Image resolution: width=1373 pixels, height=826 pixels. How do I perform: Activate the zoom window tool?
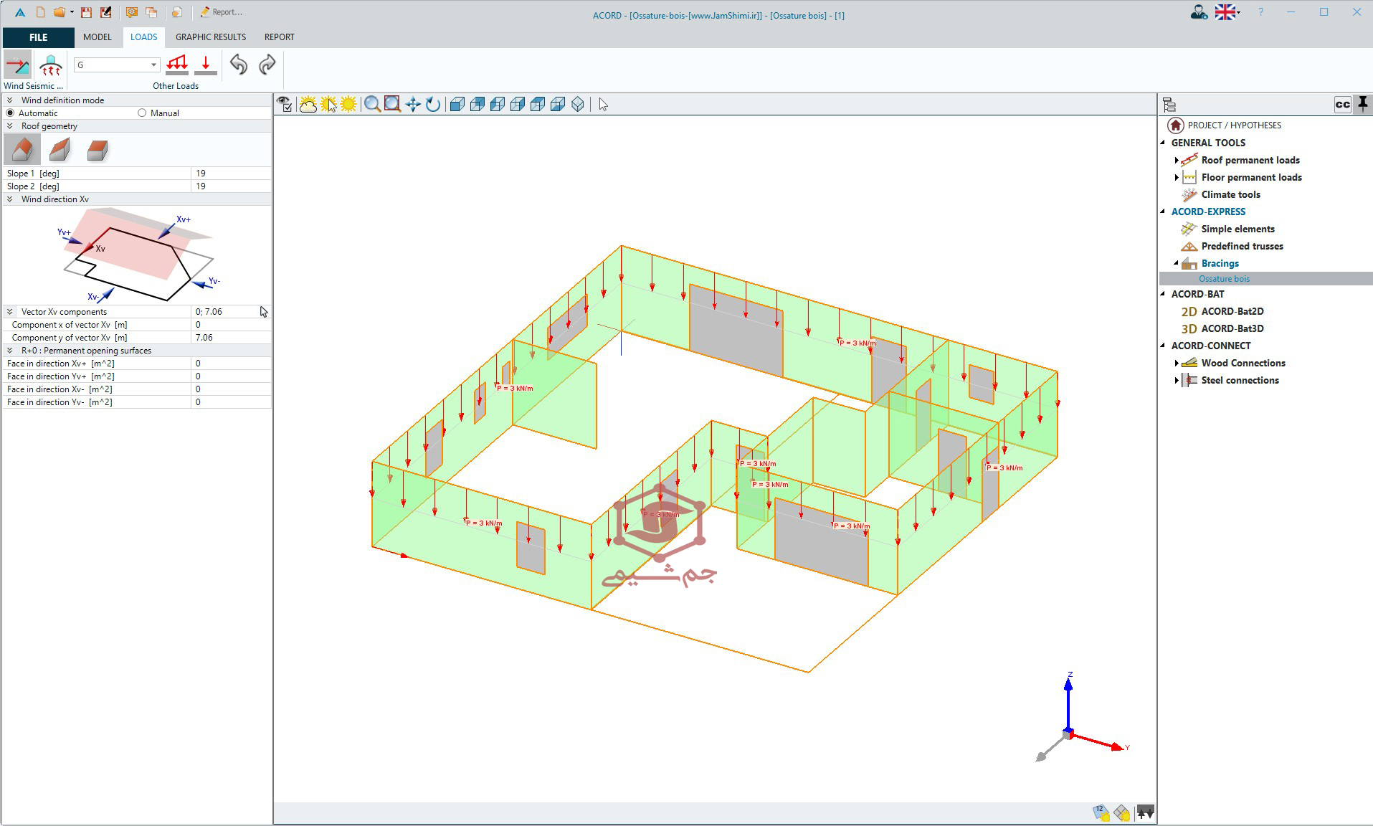click(x=392, y=105)
